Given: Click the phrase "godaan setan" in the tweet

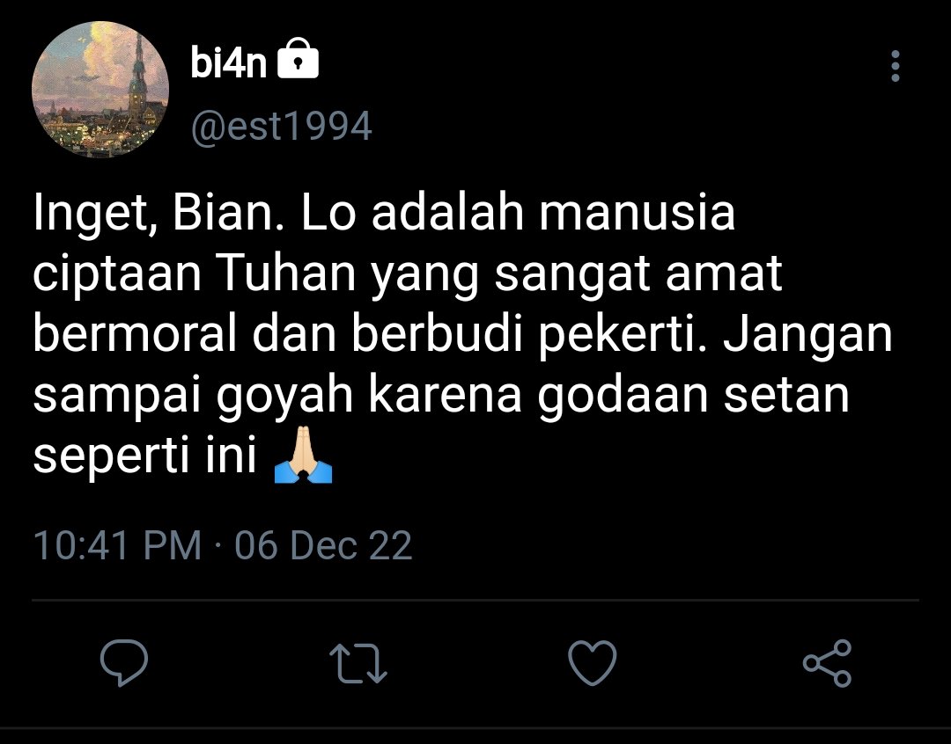Looking at the screenshot, I should [x=693, y=397].
